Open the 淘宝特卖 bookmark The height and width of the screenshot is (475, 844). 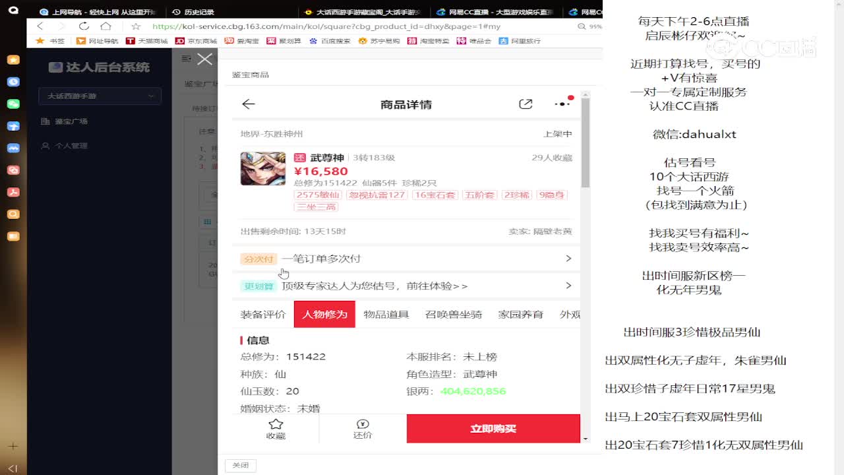[x=428, y=41]
